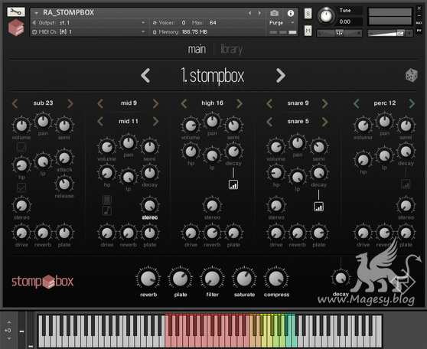Viewport: 427px width, 349px height.
Task: Go to the previous kit before 1. stompbox
Action: pos(145,76)
